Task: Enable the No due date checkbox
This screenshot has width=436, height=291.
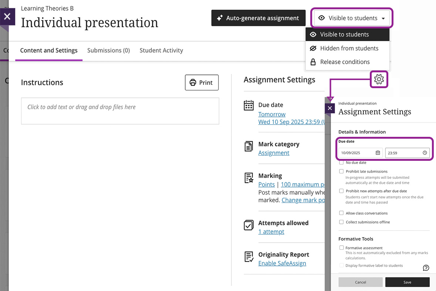Action: [341, 162]
